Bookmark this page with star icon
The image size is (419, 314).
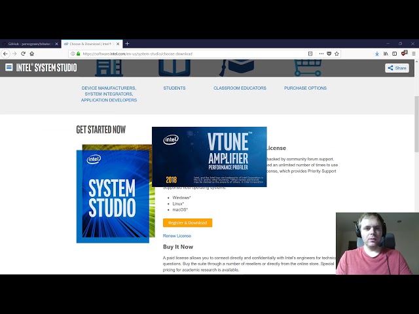click(337, 54)
